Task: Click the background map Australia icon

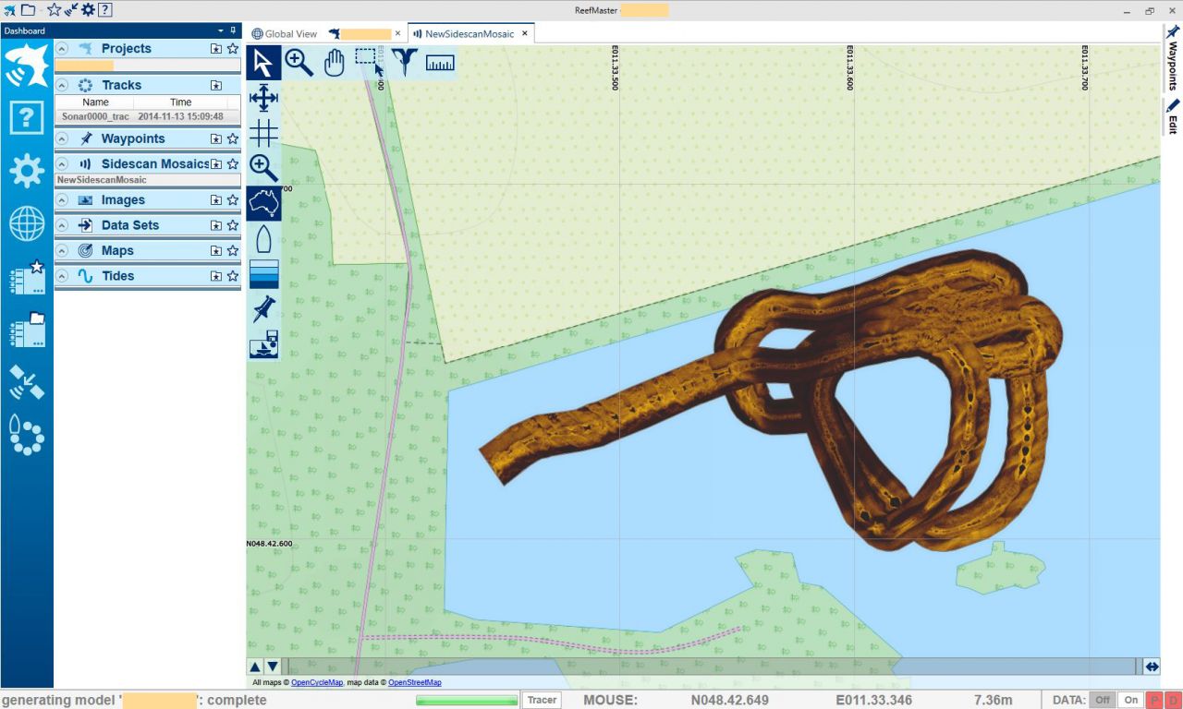Action: click(x=263, y=203)
